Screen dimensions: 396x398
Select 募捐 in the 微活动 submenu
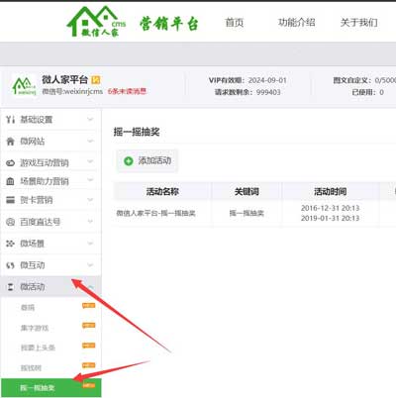point(28,308)
